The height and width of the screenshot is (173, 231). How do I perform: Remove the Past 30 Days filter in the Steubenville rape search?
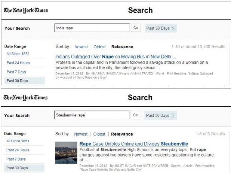pyautogui.click(x=173, y=115)
